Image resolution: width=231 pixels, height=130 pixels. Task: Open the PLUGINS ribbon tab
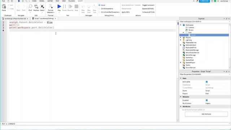[x=71, y=1]
